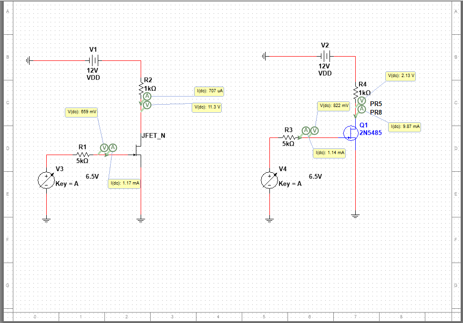
Task: Click the I(dc): 9.87 mA annotation box
Action: 404,127
